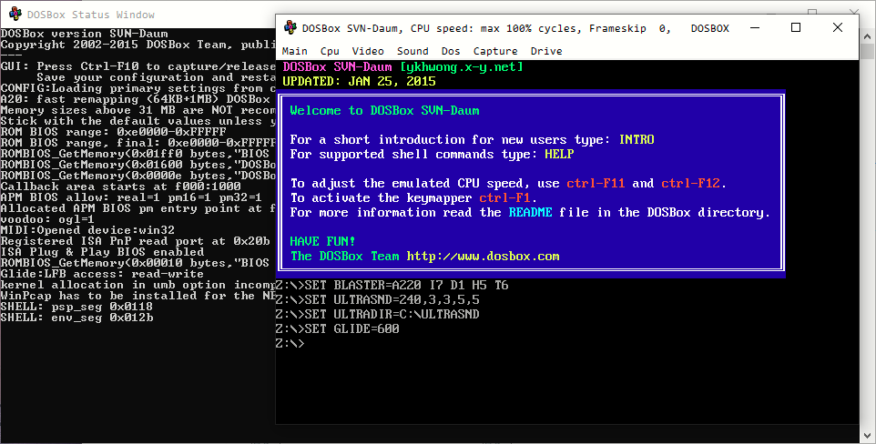Close the DOSBox SVN-Daum window
Screen dimensions: 876x444
point(838,28)
